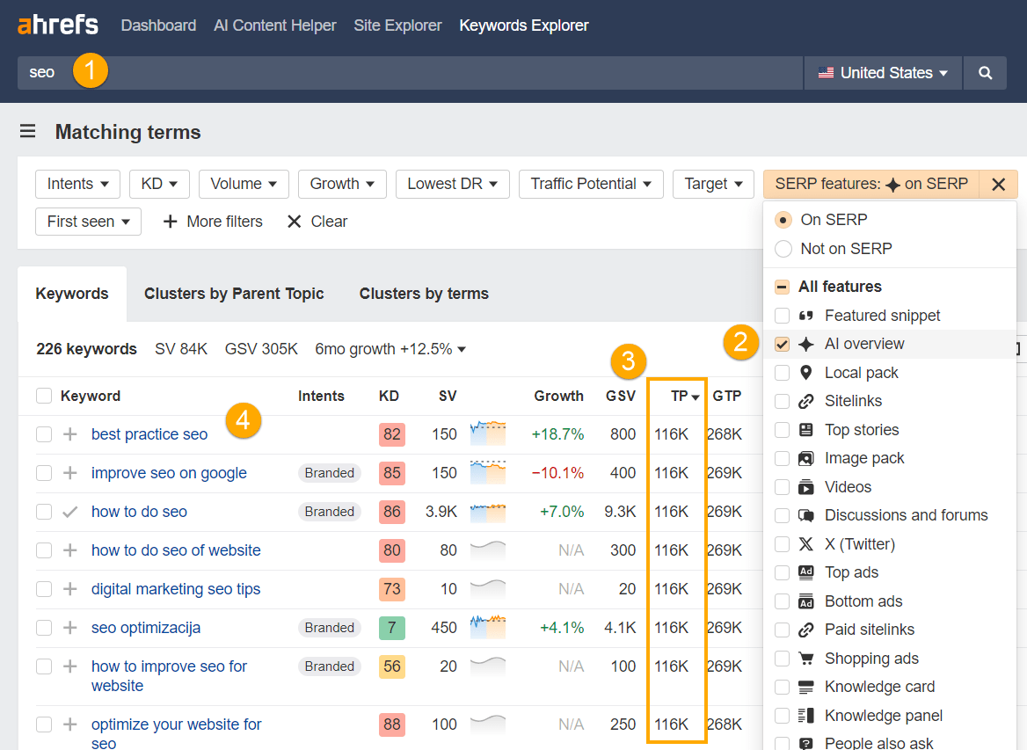1027x750 pixels.
Task: Go to Site Explorer in the top navigation
Action: click(x=397, y=25)
